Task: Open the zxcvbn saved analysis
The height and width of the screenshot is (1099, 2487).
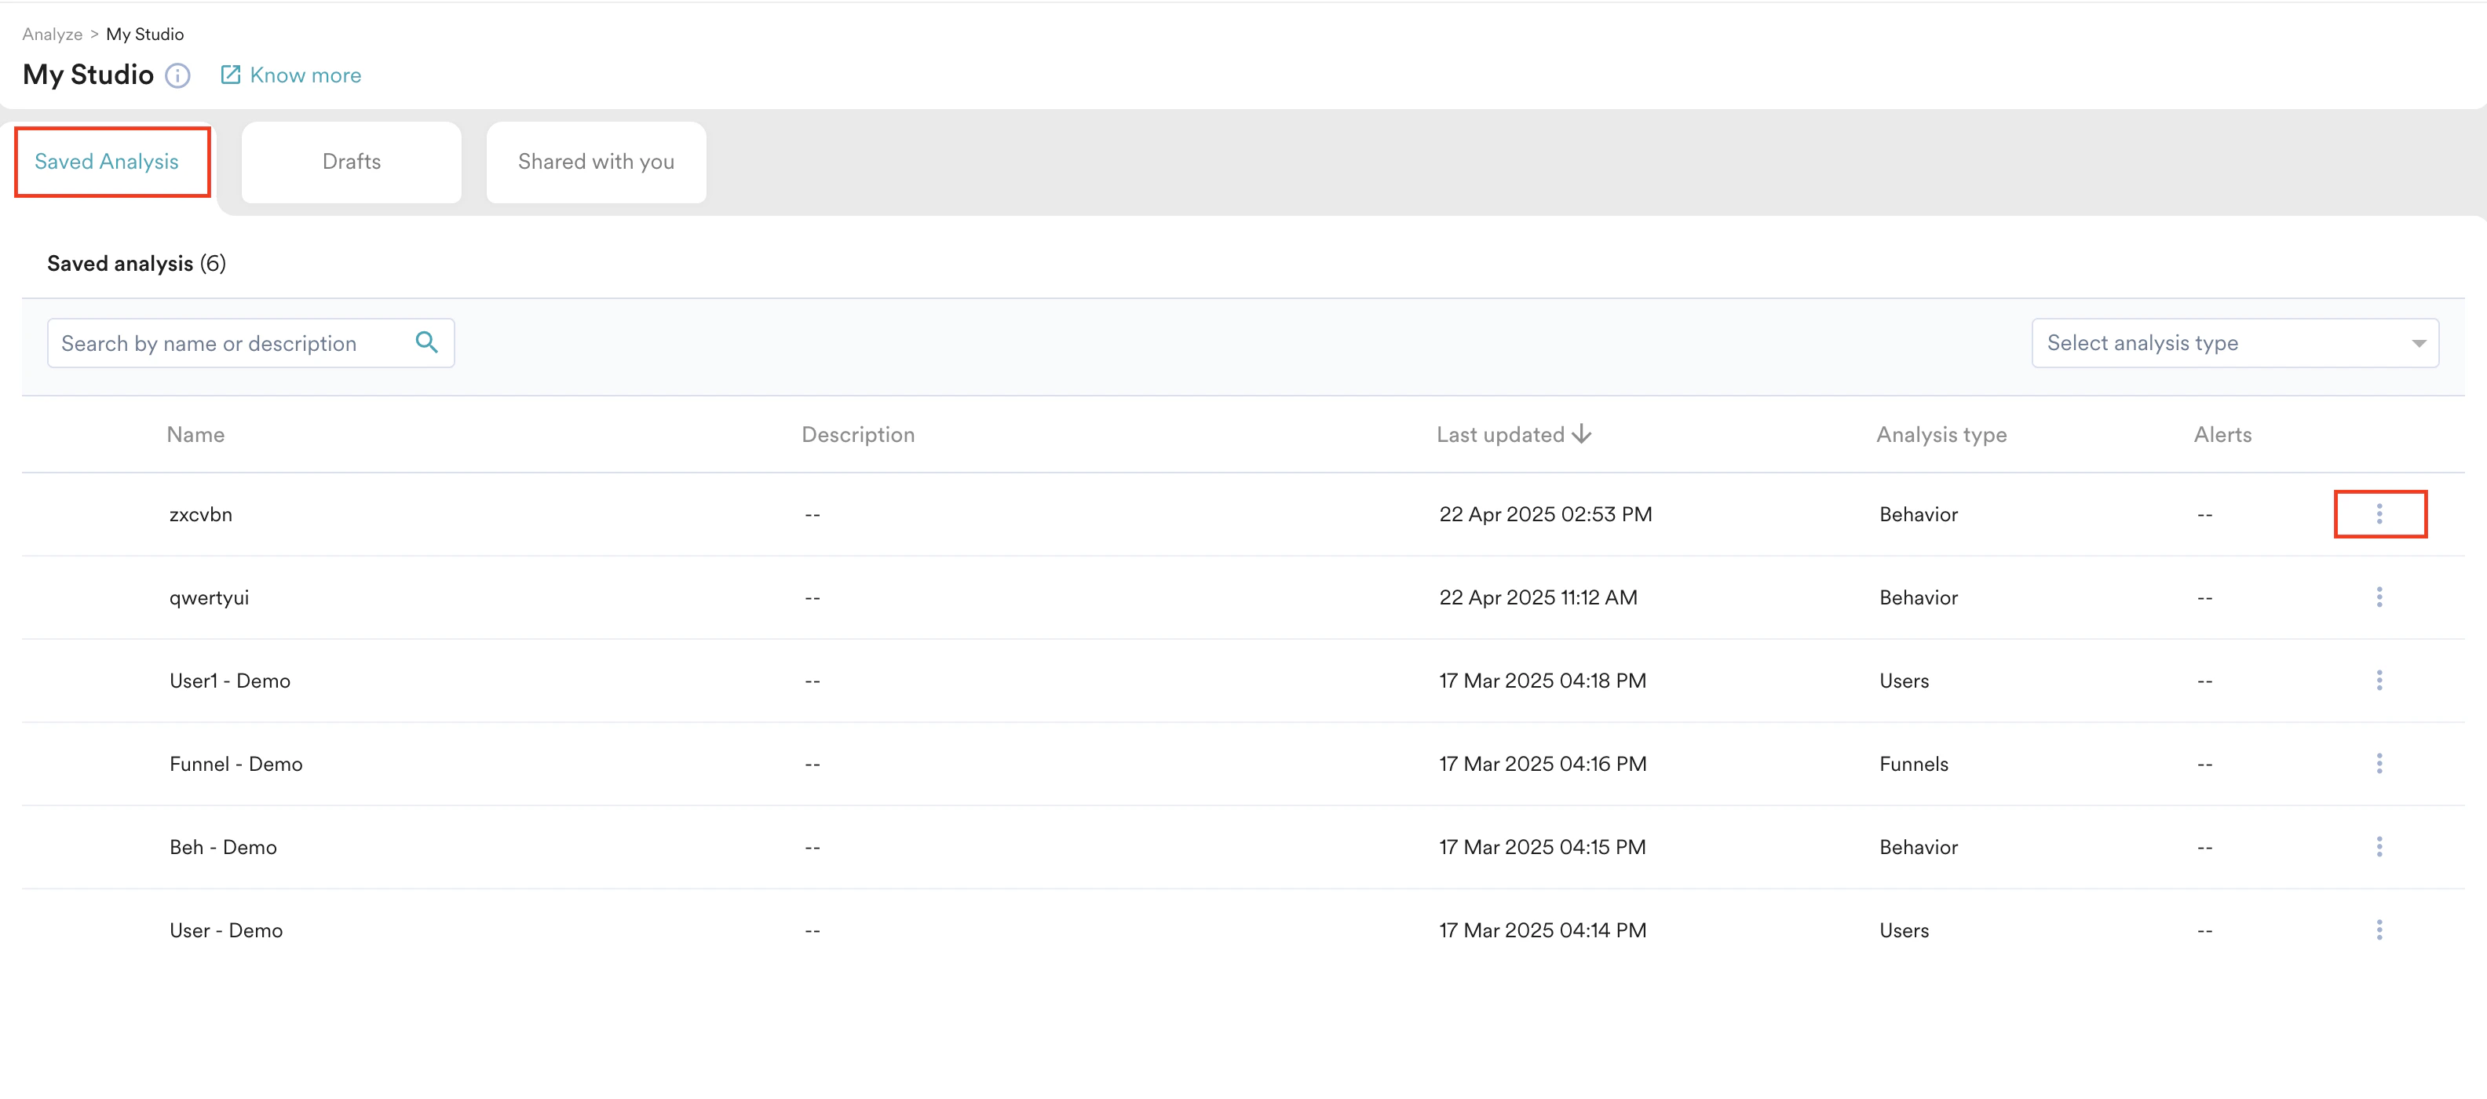Action: click(x=201, y=513)
